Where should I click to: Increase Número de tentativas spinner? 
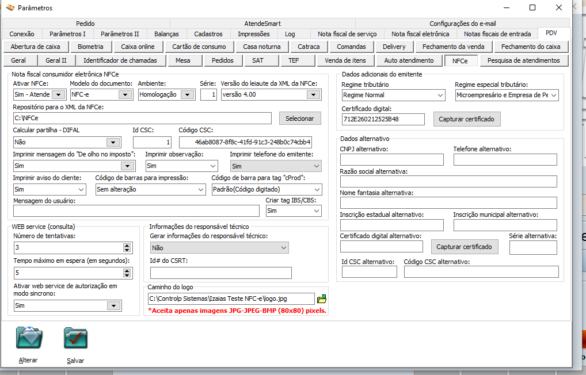tap(127, 246)
